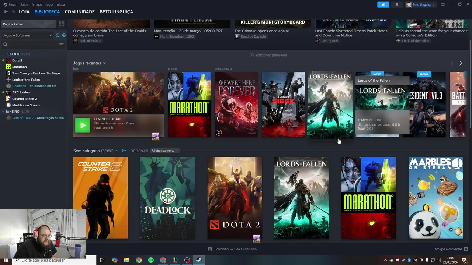The image size is (472, 265).
Task: Open Downloads status at bottom
Action: [232, 249]
